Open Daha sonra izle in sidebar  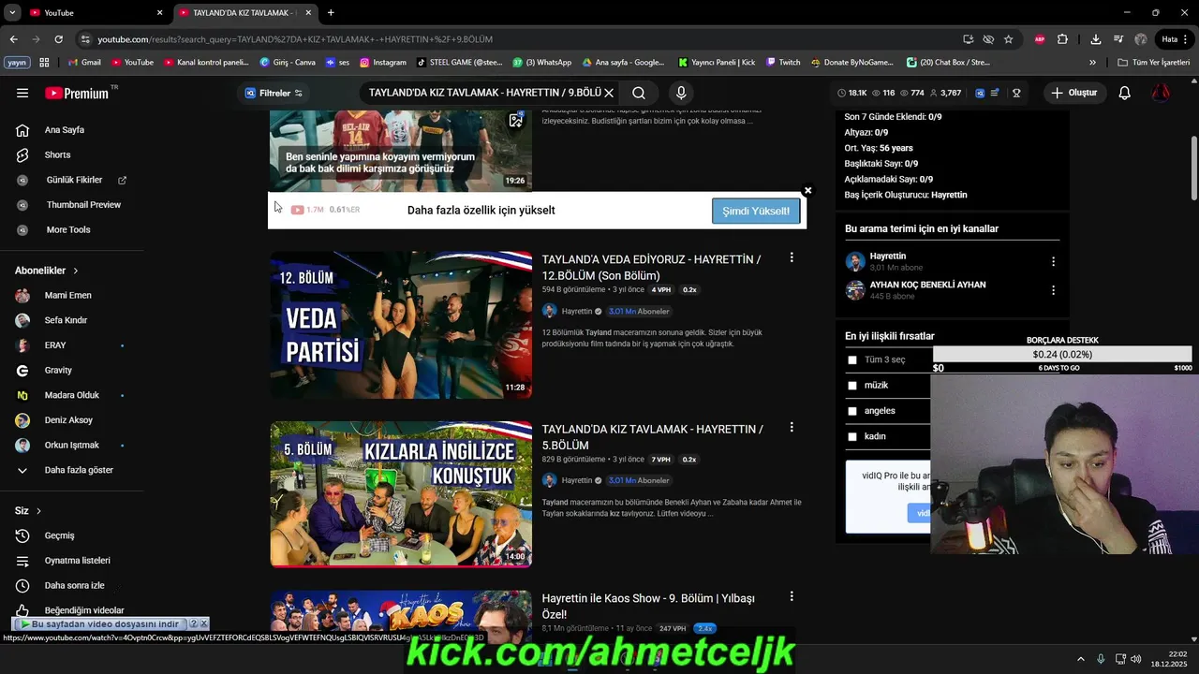pos(72,585)
